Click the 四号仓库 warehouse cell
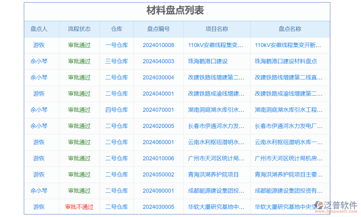This screenshot has width=361, height=217. (x=117, y=110)
